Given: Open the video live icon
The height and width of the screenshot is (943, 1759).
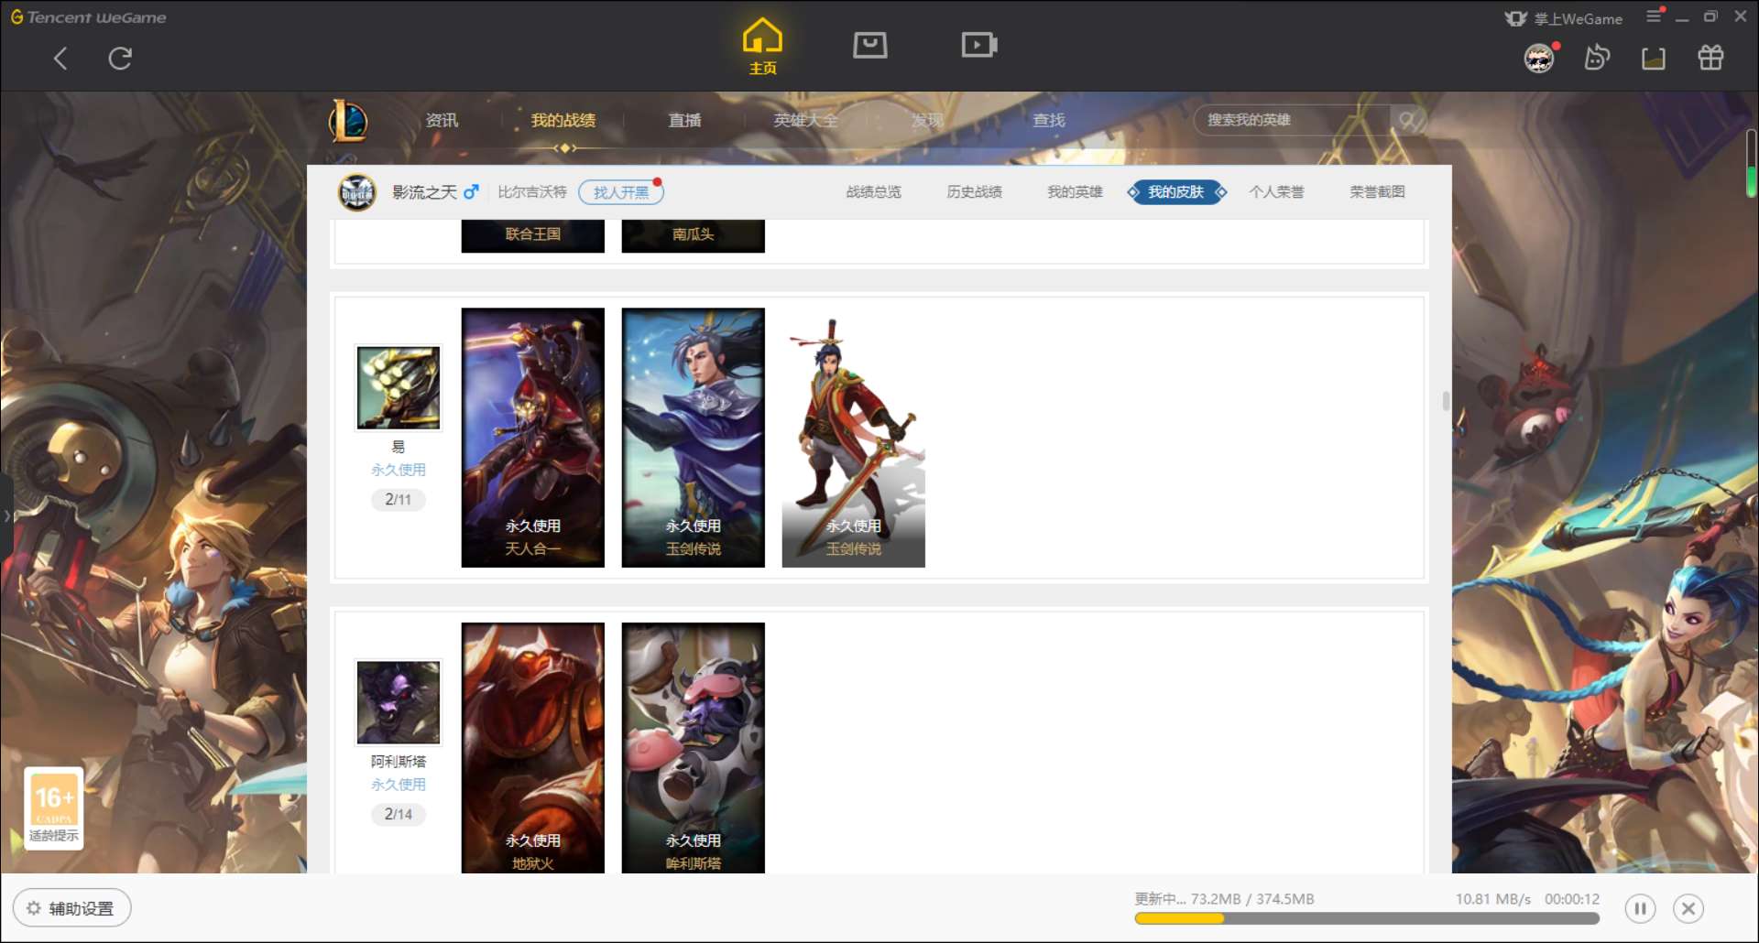Looking at the screenshot, I should click(x=979, y=45).
